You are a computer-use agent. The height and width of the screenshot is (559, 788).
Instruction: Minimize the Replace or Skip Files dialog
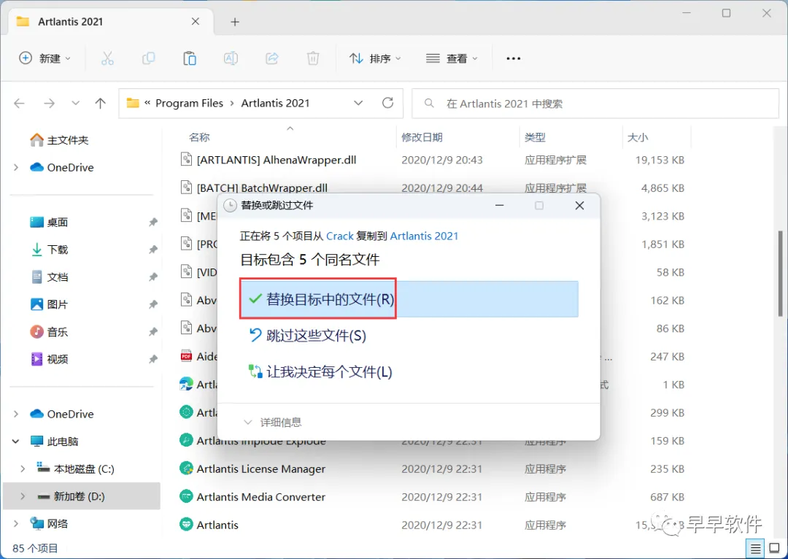[x=500, y=205]
